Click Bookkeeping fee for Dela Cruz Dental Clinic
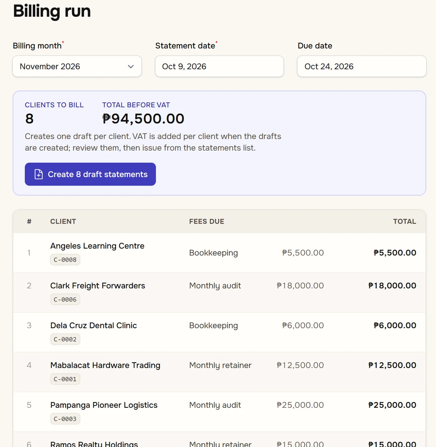 tap(214, 325)
